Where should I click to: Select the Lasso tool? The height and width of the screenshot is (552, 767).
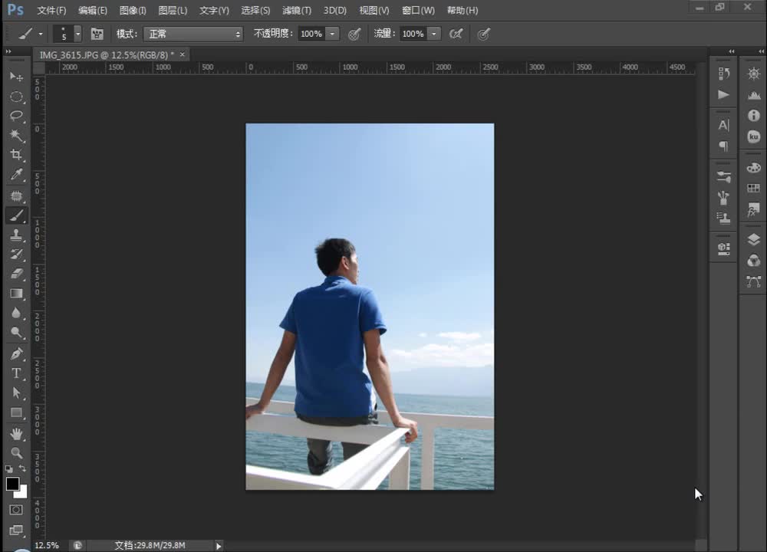click(x=16, y=116)
